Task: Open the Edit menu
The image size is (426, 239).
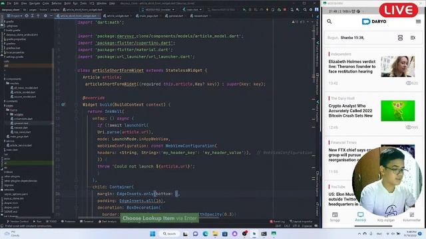Action: click(16, 3)
